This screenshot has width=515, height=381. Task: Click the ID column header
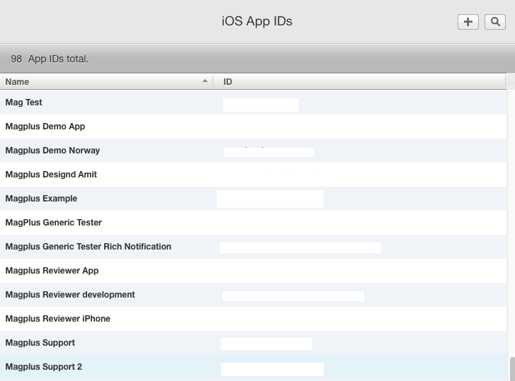[x=359, y=81]
